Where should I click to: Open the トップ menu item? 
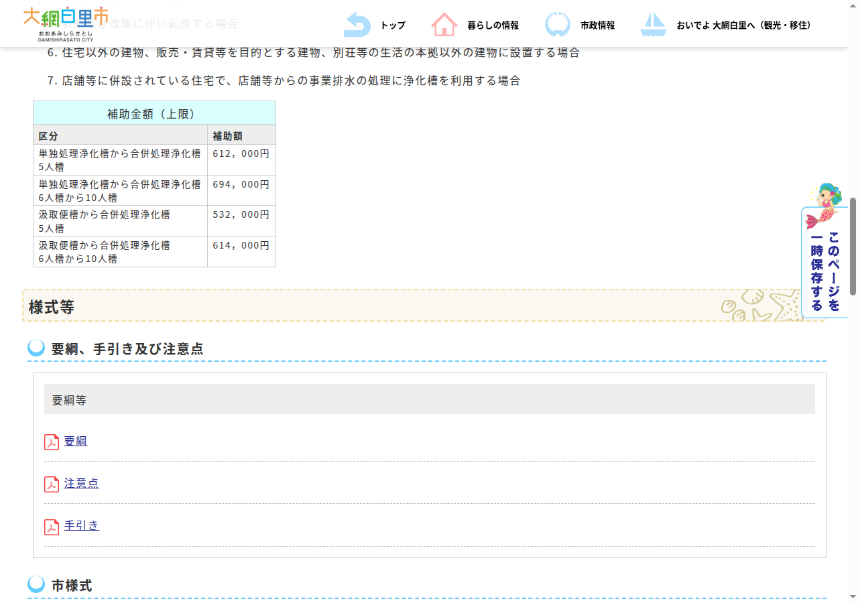[x=393, y=25]
